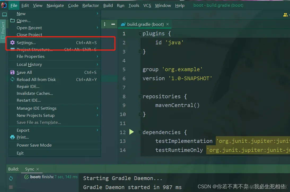290x192 pixels.
Task: Choose Settings... menu entry
Action: (55, 43)
